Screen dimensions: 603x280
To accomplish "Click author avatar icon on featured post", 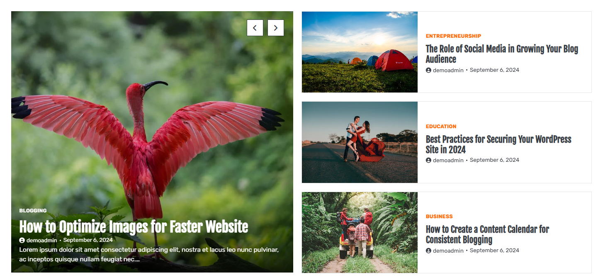I will click(22, 240).
